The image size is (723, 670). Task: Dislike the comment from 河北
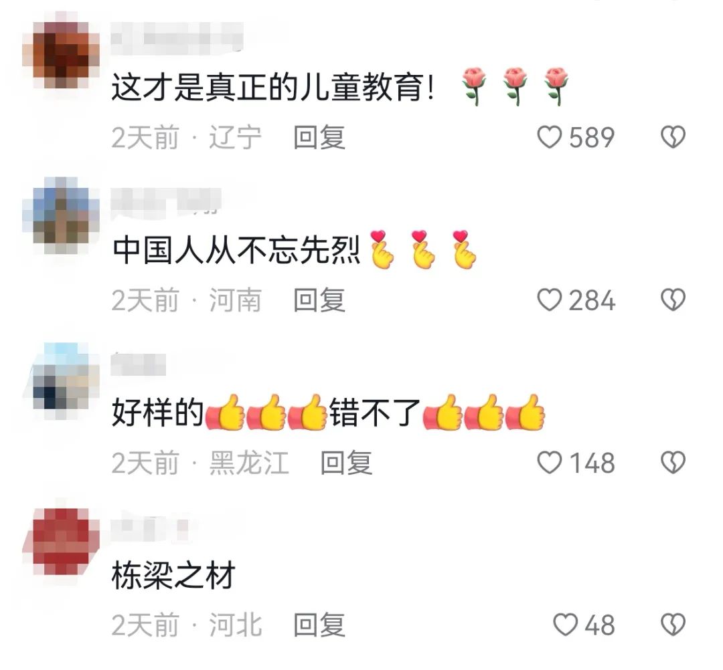(x=673, y=625)
